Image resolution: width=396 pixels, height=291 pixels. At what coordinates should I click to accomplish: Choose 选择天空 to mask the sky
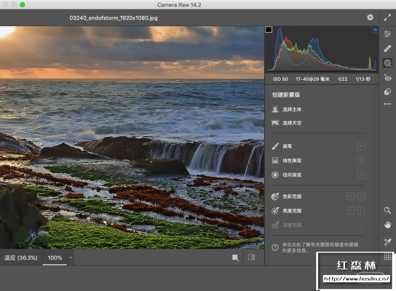pyautogui.click(x=292, y=123)
